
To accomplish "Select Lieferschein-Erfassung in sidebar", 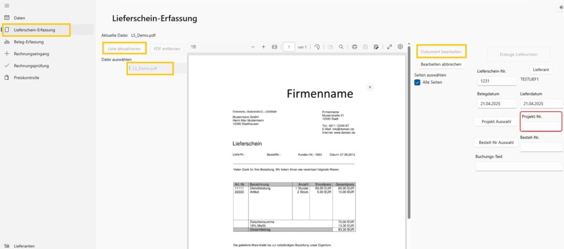I will [x=47, y=30].
